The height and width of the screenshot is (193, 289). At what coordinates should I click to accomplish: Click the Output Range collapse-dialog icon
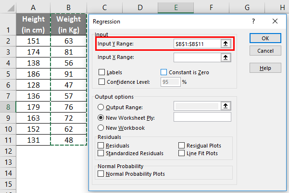tap(225, 106)
